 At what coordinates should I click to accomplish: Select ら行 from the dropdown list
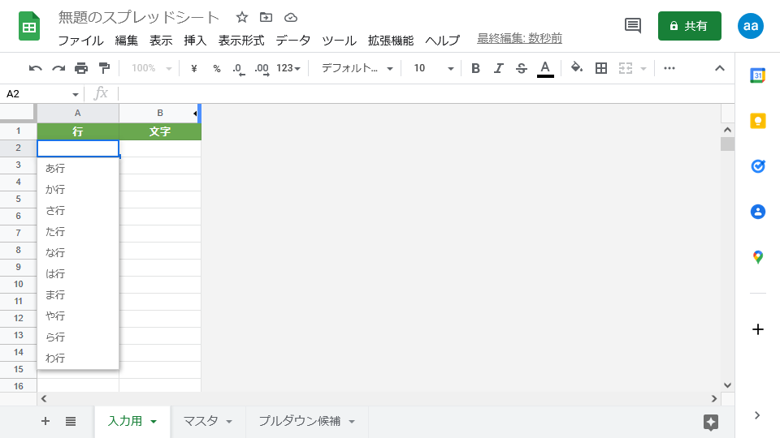pyautogui.click(x=78, y=337)
